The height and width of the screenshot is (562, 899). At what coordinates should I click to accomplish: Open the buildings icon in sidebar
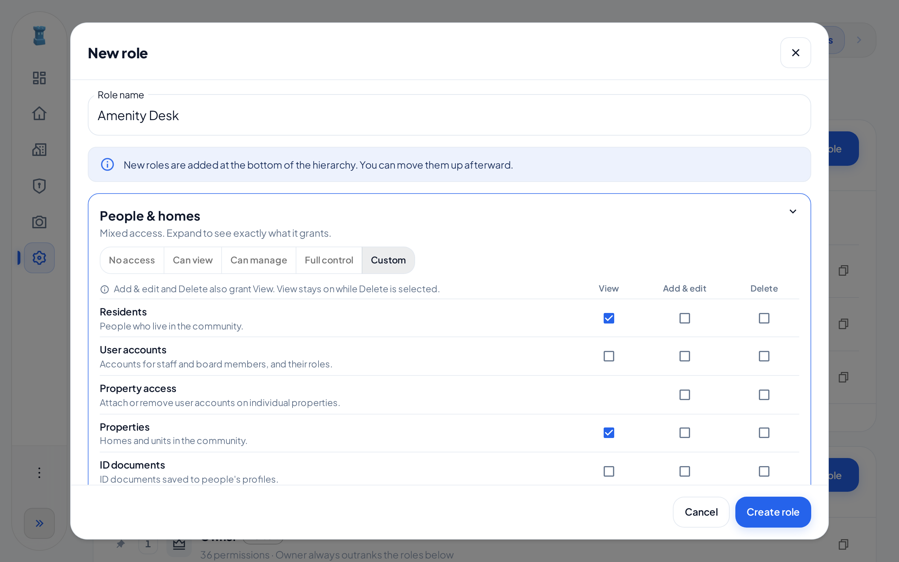point(39,149)
